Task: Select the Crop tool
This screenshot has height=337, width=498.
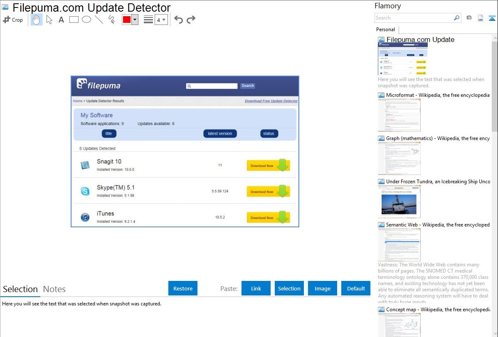Action: (13, 20)
